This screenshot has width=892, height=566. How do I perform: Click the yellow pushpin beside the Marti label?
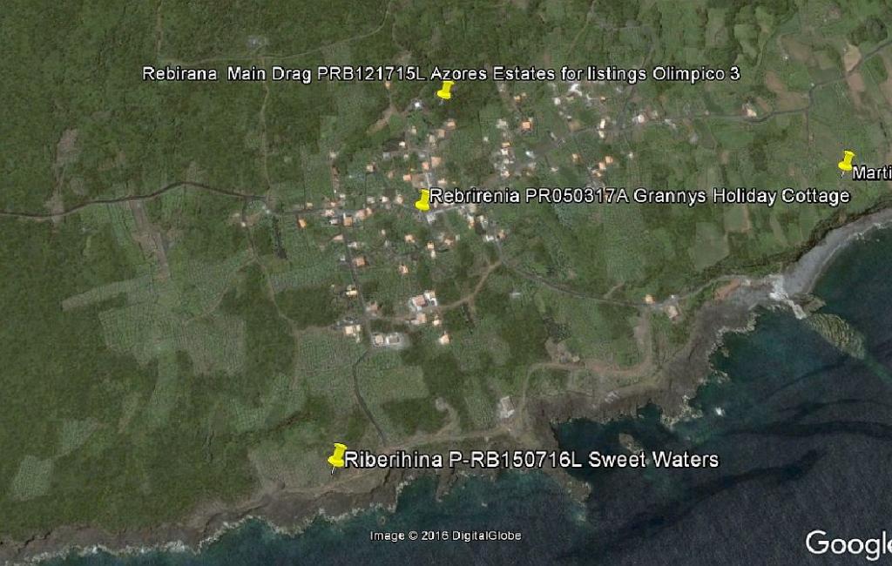tap(846, 162)
